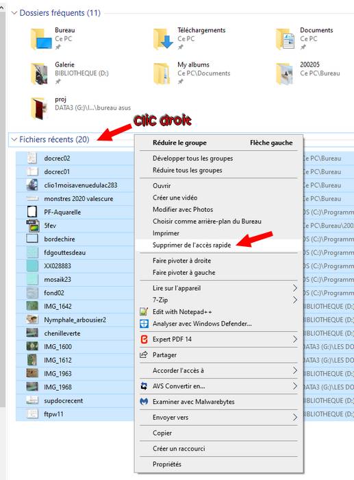
Task: Select the IMG_1968 file name
Action: tap(58, 387)
